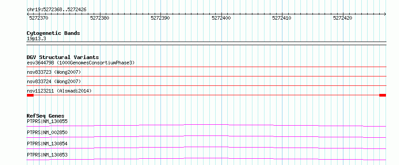Image resolution: width=399 pixels, height=165 pixels.
Task: Open the esv3644798 structural variant label
Action: tap(81, 63)
